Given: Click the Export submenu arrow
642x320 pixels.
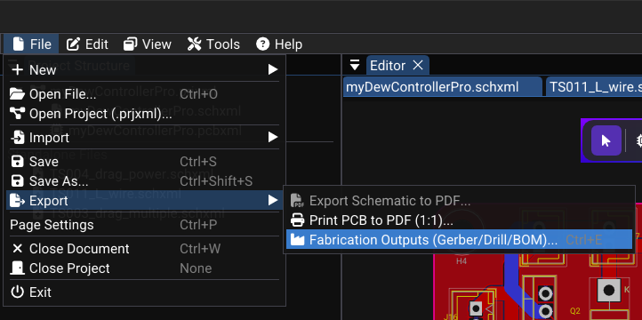Looking at the screenshot, I should tap(273, 201).
